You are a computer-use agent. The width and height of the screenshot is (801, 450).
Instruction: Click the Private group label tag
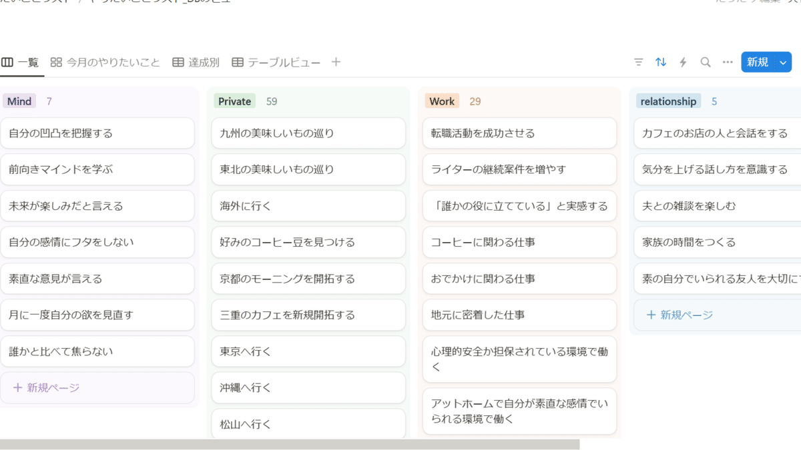[234, 101]
